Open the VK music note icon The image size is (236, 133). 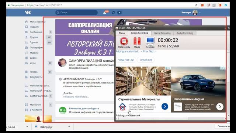113,13
